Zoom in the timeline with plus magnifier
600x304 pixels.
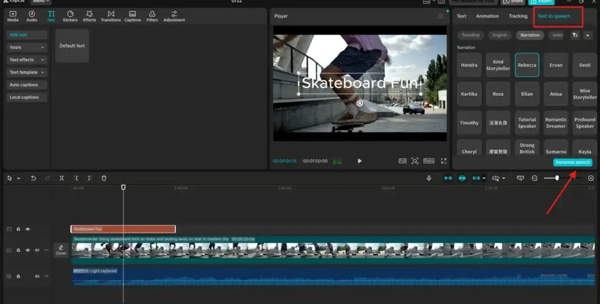591,178
